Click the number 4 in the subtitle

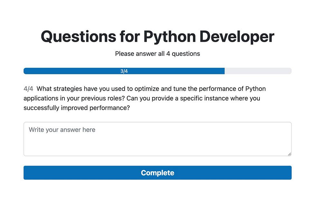[168, 54]
